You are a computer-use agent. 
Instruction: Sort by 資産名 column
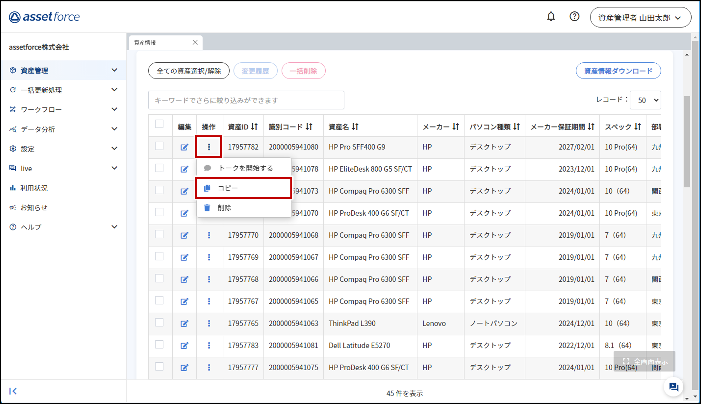coord(355,127)
